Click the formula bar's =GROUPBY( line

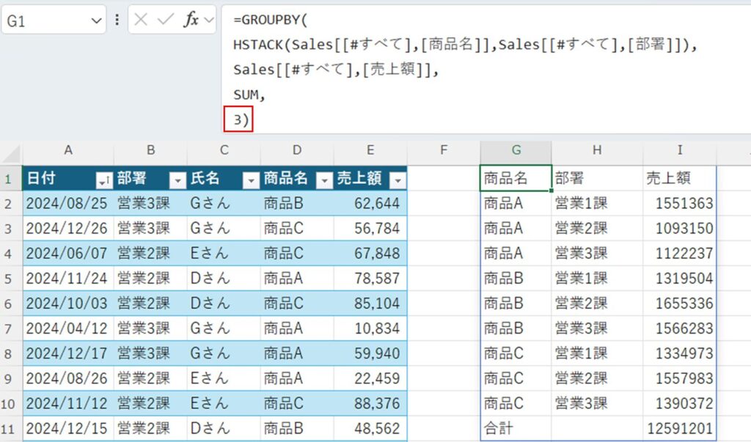point(271,20)
